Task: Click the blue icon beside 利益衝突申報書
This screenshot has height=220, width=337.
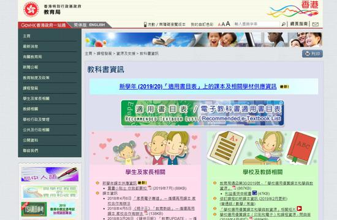Action: coord(254,193)
